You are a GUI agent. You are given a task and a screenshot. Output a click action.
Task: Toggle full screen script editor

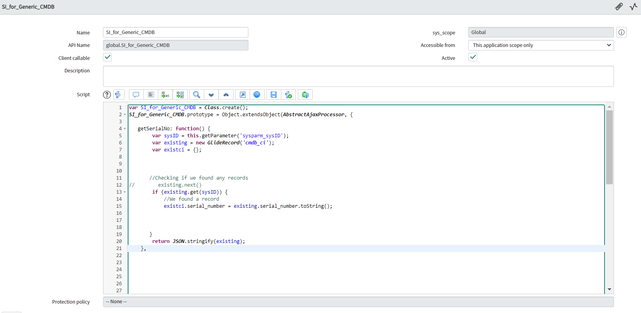point(243,95)
